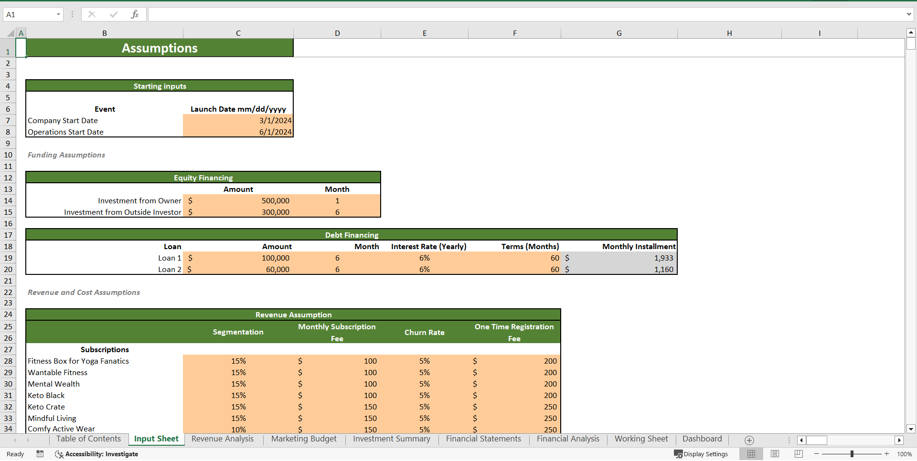Image resolution: width=917 pixels, height=461 pixels.
Task: Select Company Start Date value 3/1/2024
Action: 238,120
